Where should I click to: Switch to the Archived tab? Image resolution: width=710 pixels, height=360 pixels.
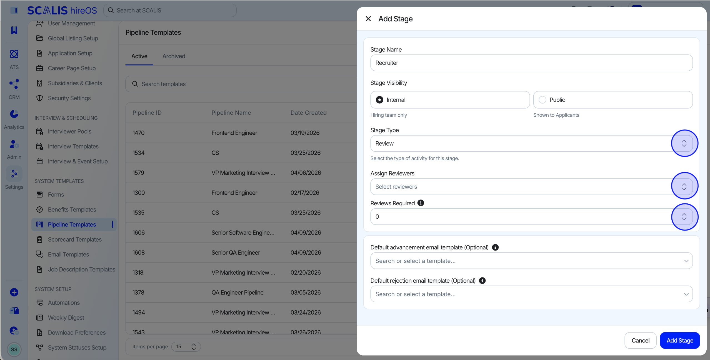pos(174,56)
